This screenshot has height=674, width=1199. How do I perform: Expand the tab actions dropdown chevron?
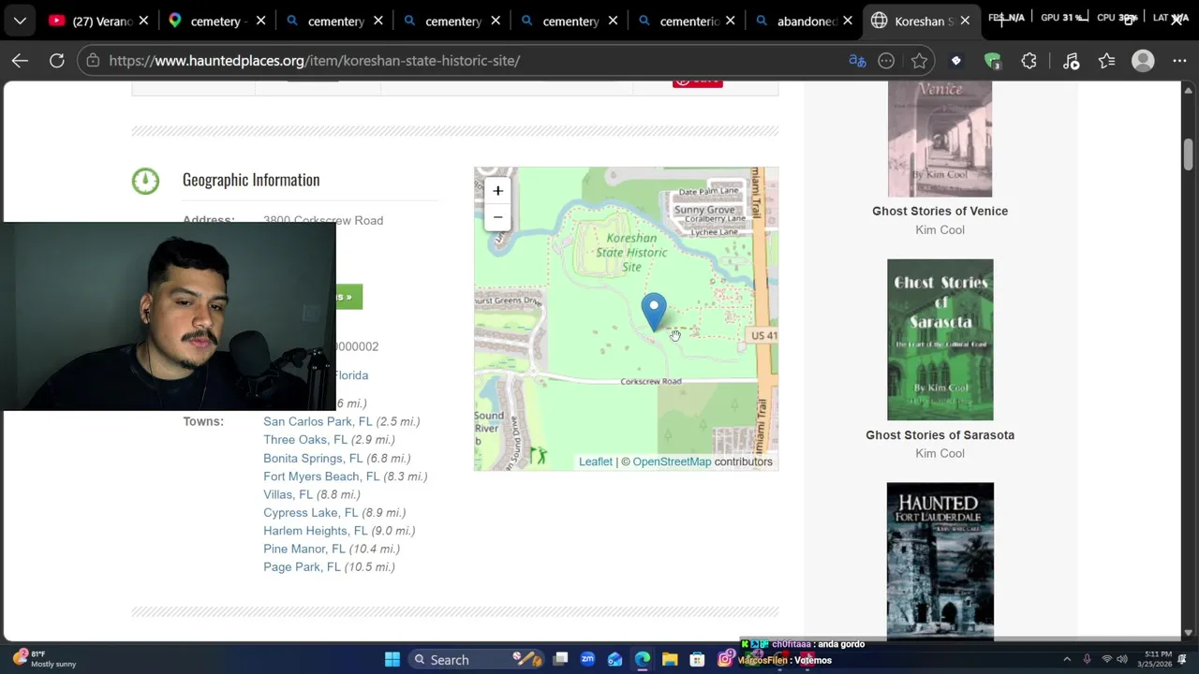click(x=20, y=21)
